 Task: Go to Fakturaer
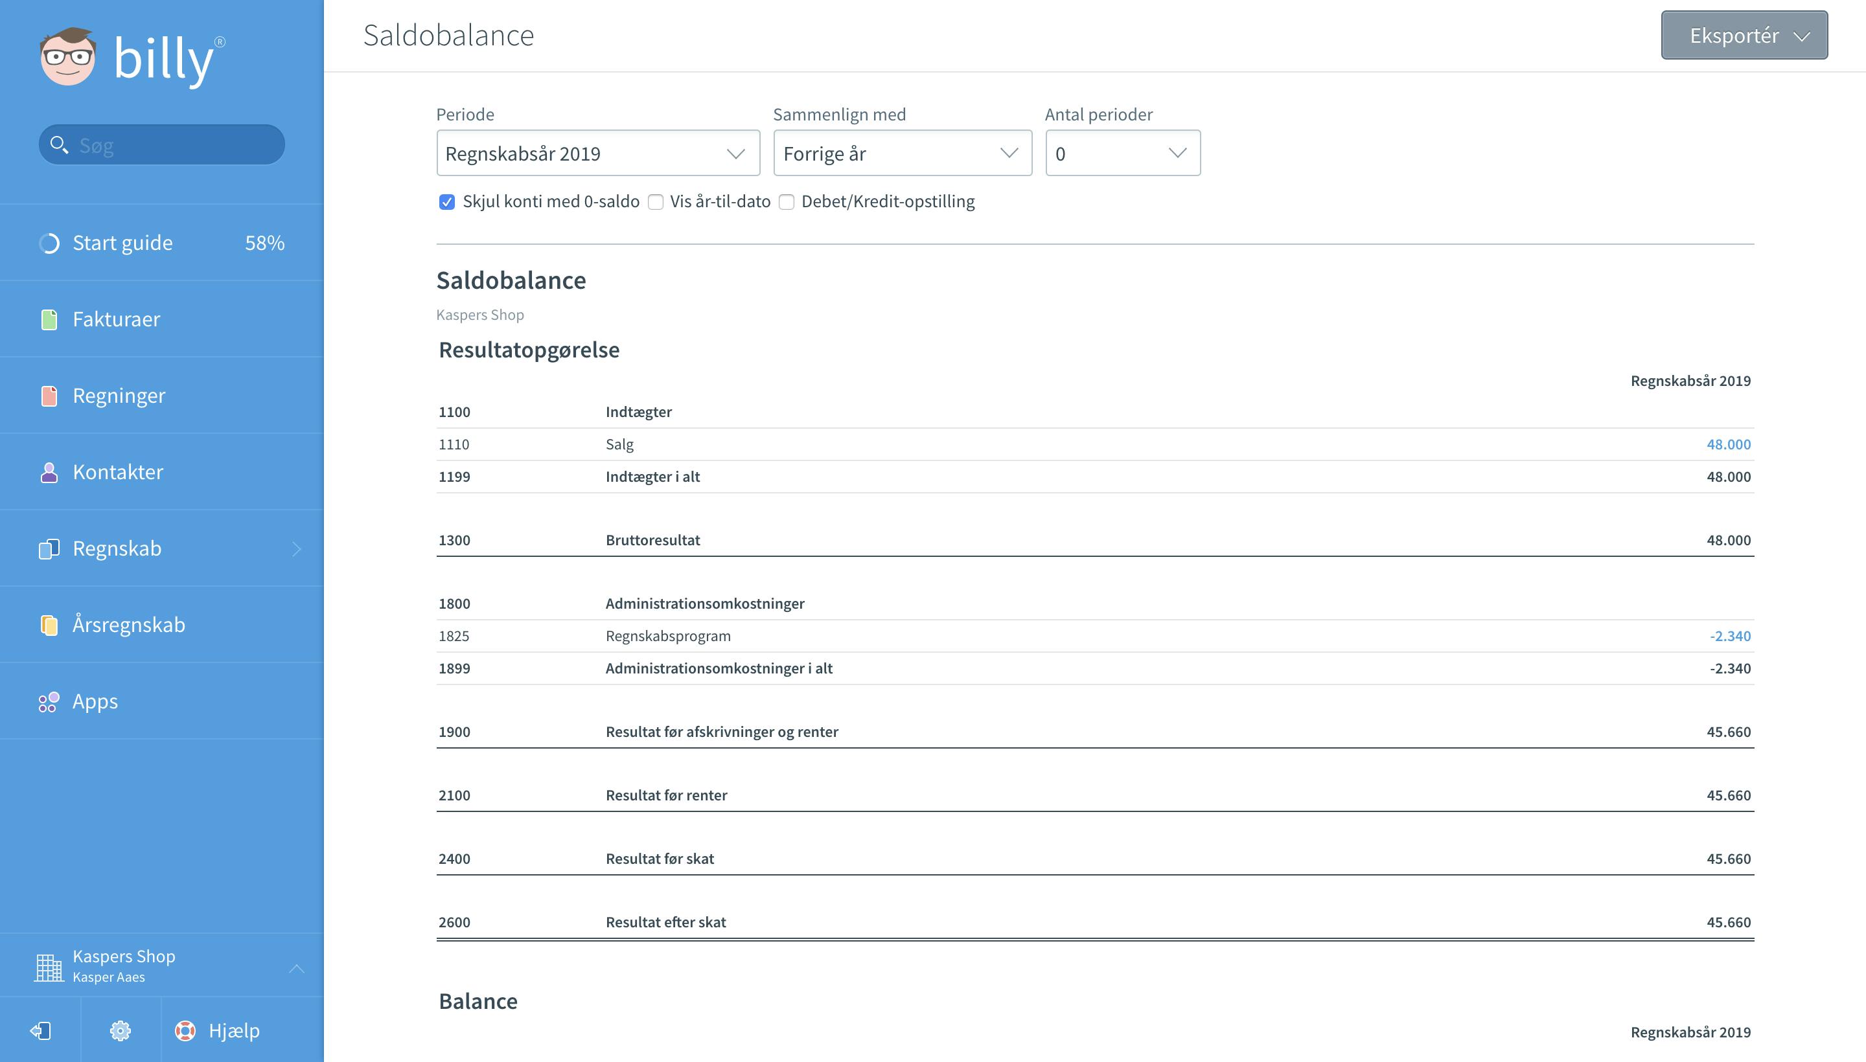[x=162, y=319]
